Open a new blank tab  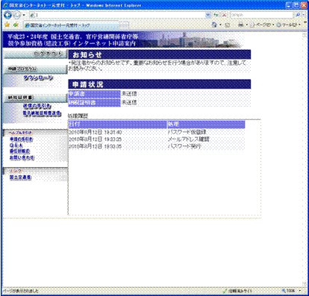[x=124, y=25]
